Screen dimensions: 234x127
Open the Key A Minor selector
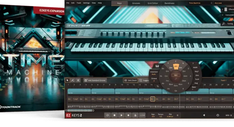tap(170, 115)
